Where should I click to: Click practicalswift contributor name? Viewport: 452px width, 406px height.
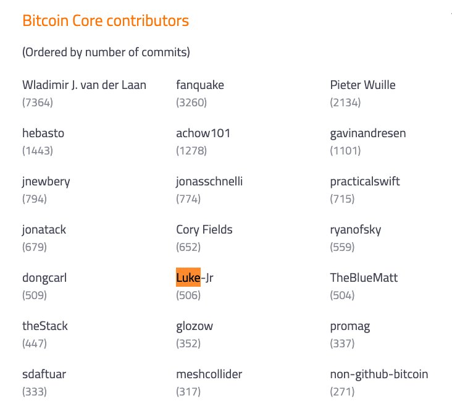365,182
